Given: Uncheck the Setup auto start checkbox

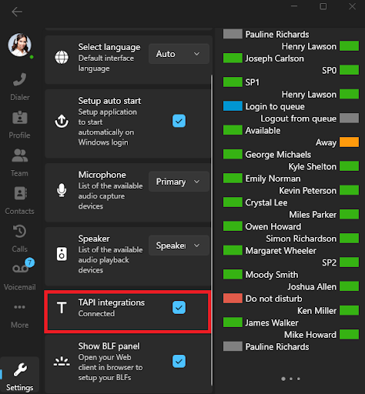Looking at the screenshot, I should click(179, 121).
